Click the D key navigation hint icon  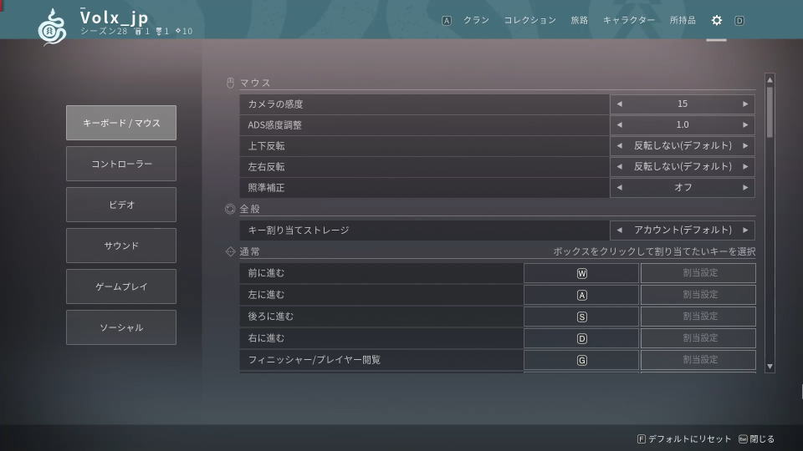click(x=739, y=21)
